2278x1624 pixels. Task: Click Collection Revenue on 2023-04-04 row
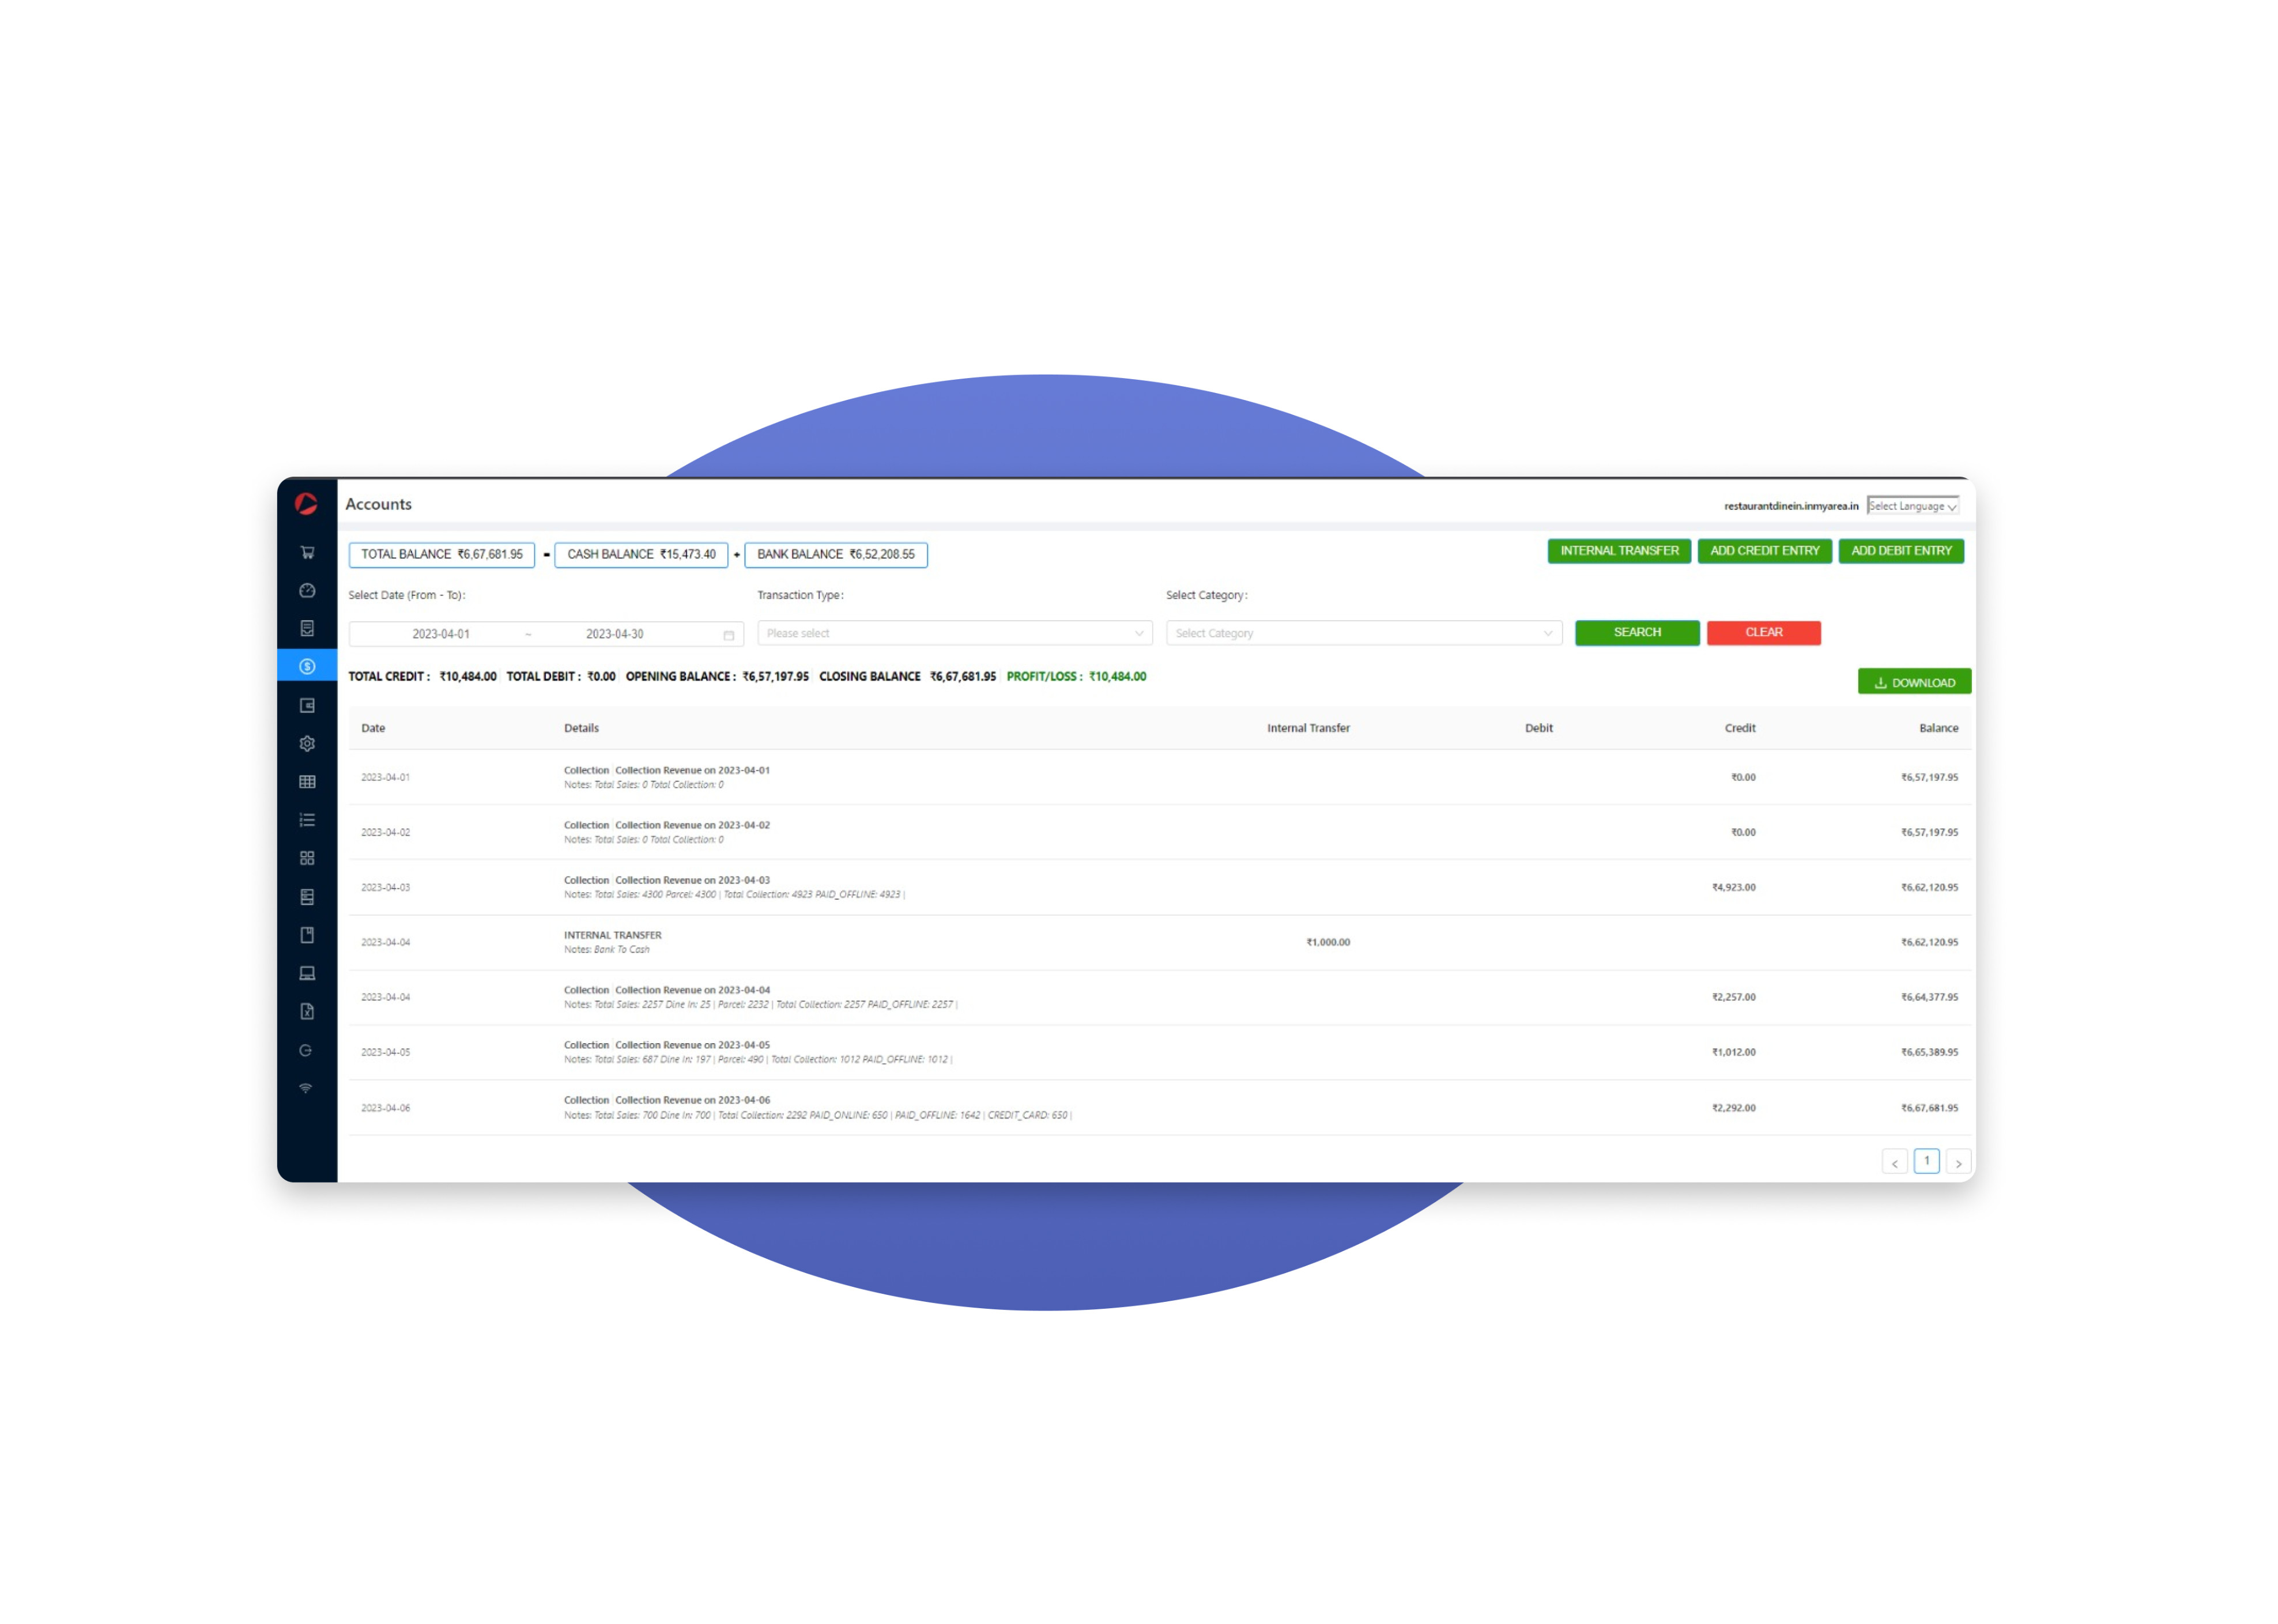tap(1160, 997)
